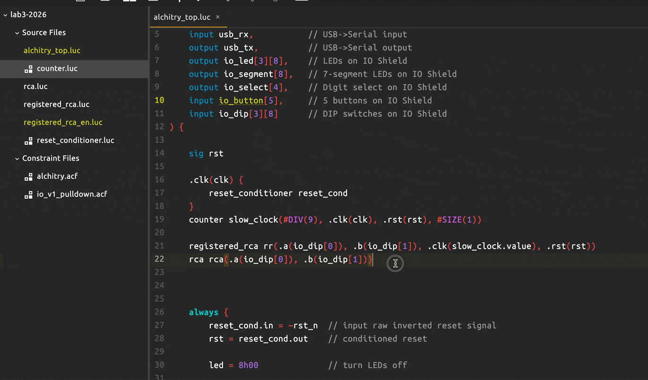Viewport: 648px width, 380px height.
Task: Place cursor on #DIV(9) parameter
Action: point(299,219)
